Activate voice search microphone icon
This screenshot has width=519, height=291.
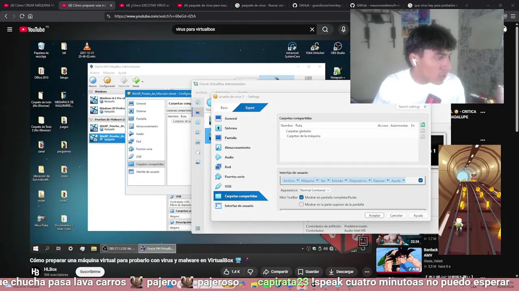(x=343, y=29)
